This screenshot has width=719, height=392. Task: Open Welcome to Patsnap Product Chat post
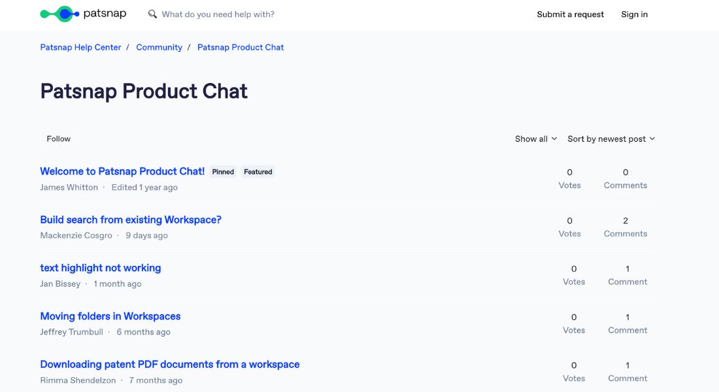pyautogui.click(x=122, y=171)
